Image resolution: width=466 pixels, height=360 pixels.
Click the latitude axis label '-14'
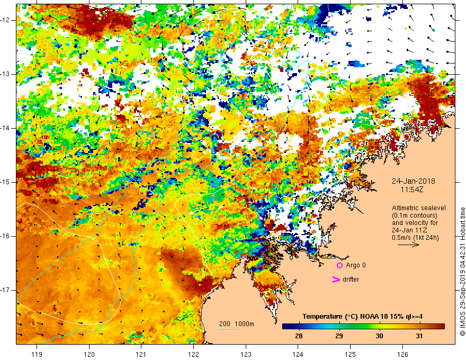pos(6,128)
